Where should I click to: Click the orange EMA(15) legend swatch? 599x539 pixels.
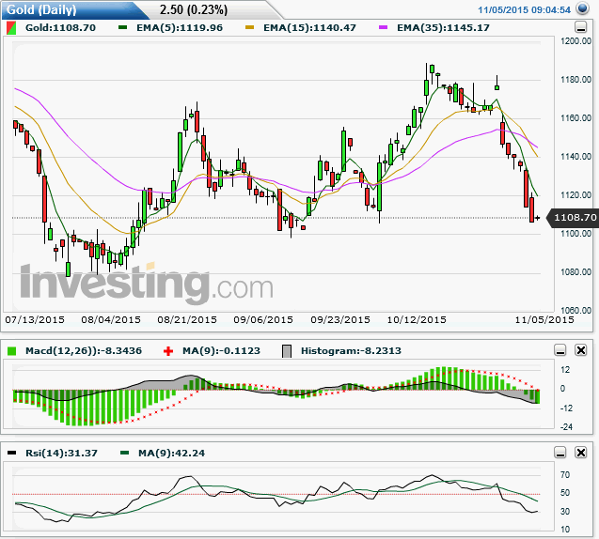pyautogui.click(x=249, y=27)
